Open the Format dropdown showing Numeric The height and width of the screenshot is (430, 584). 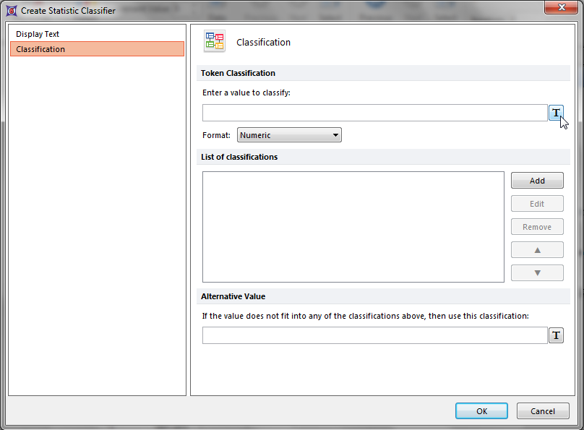coord(289,135)
